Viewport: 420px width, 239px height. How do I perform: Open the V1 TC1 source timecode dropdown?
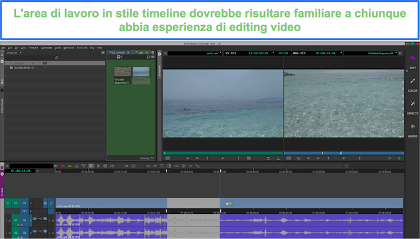[273, 53]
